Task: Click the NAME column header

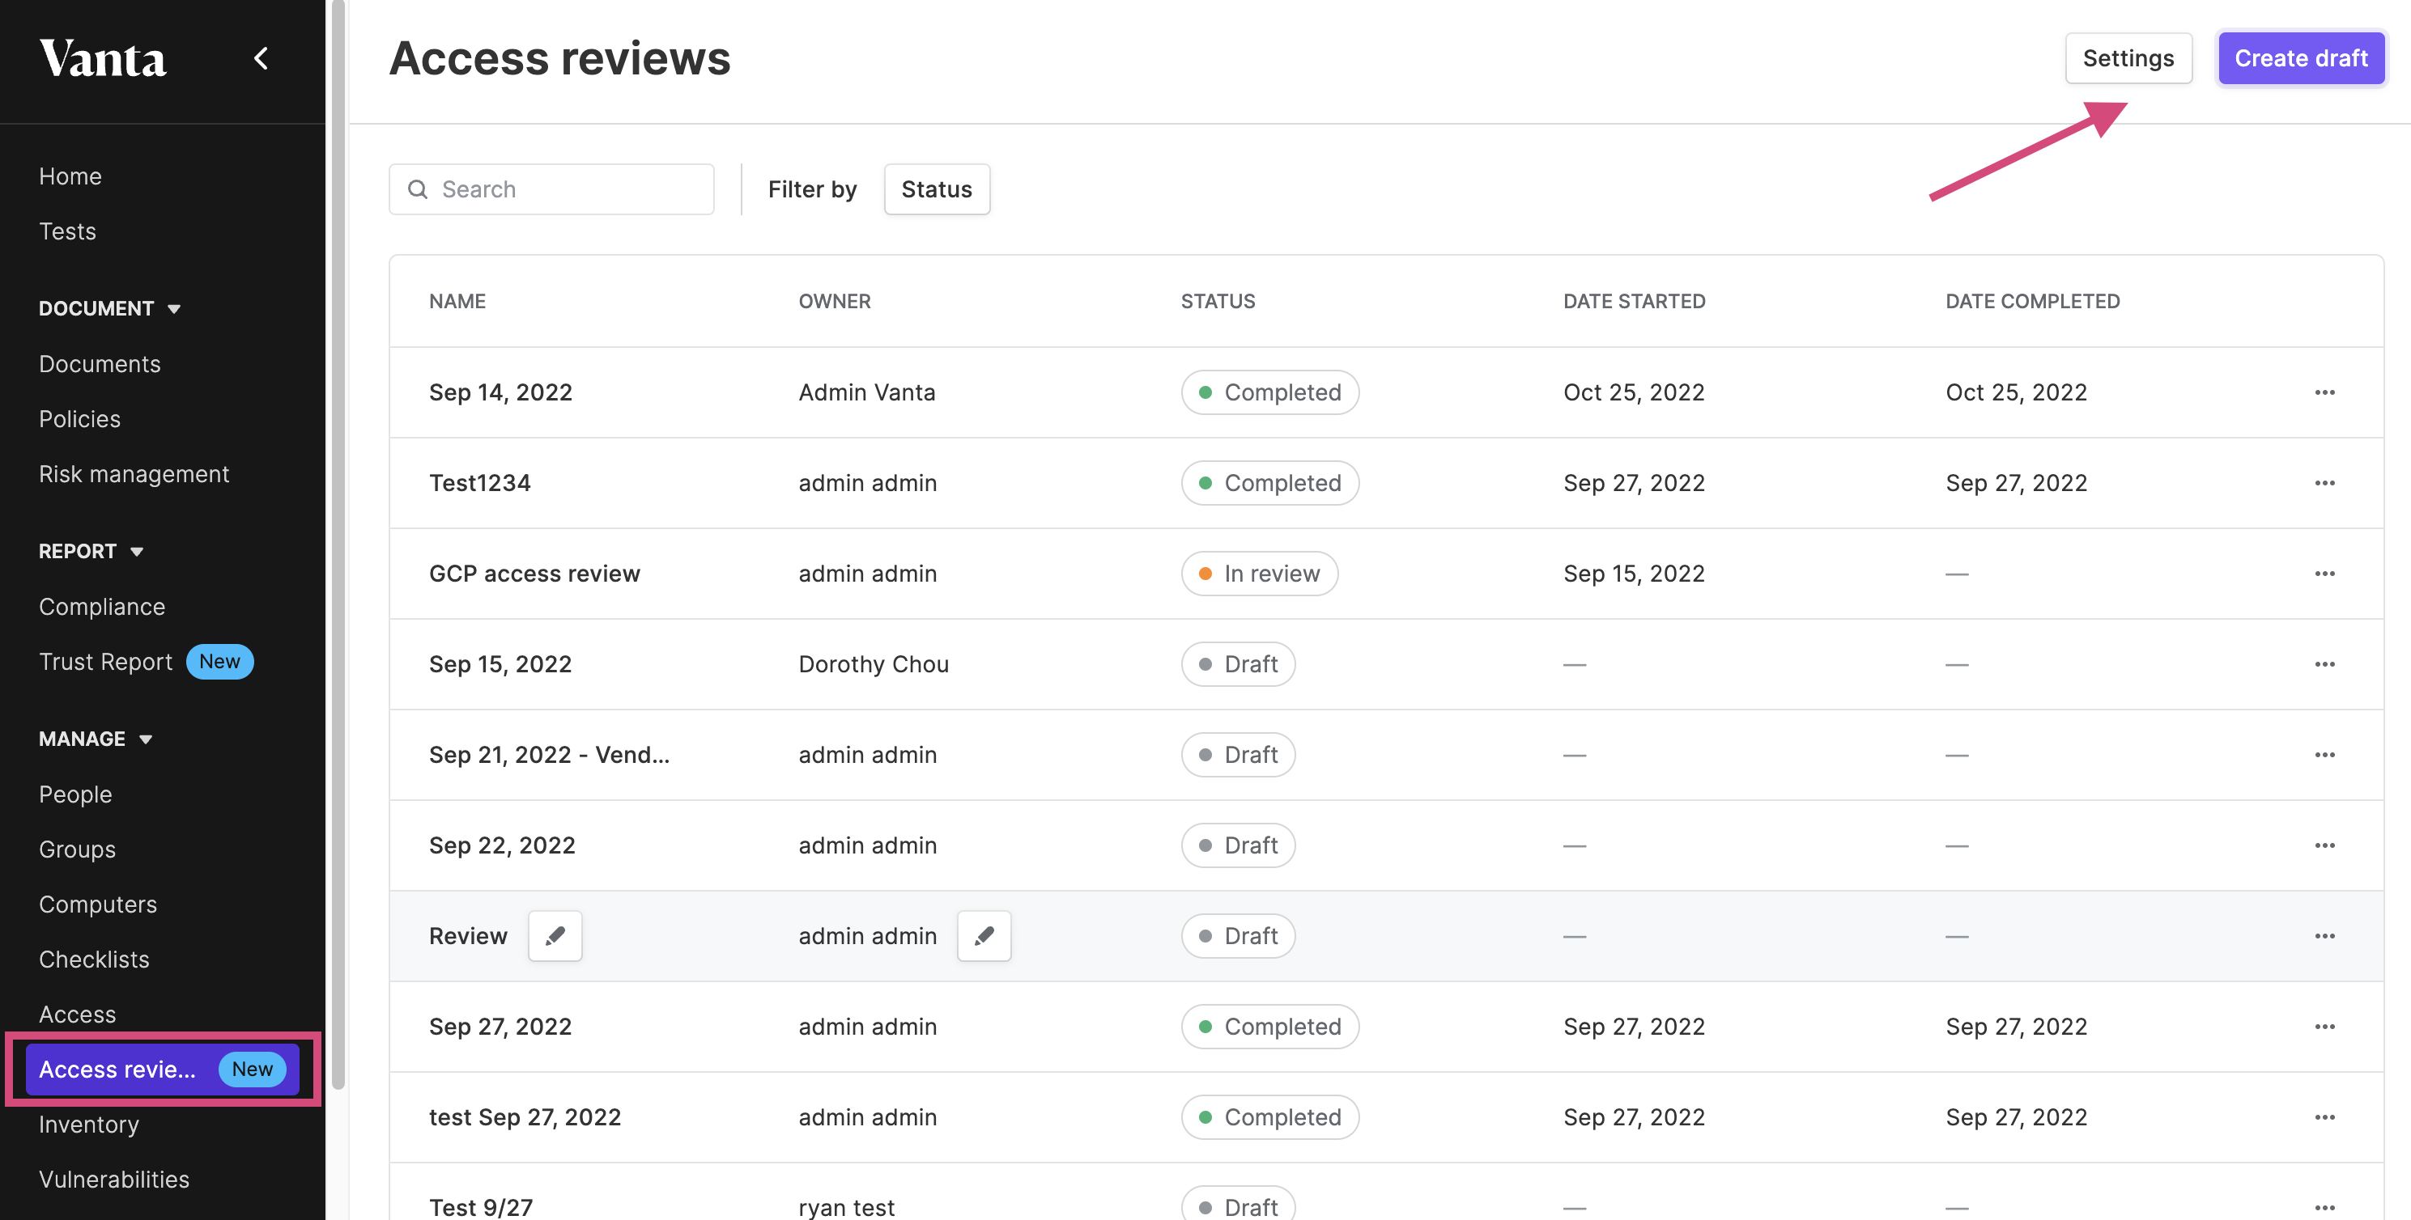Action: [457, 301]
